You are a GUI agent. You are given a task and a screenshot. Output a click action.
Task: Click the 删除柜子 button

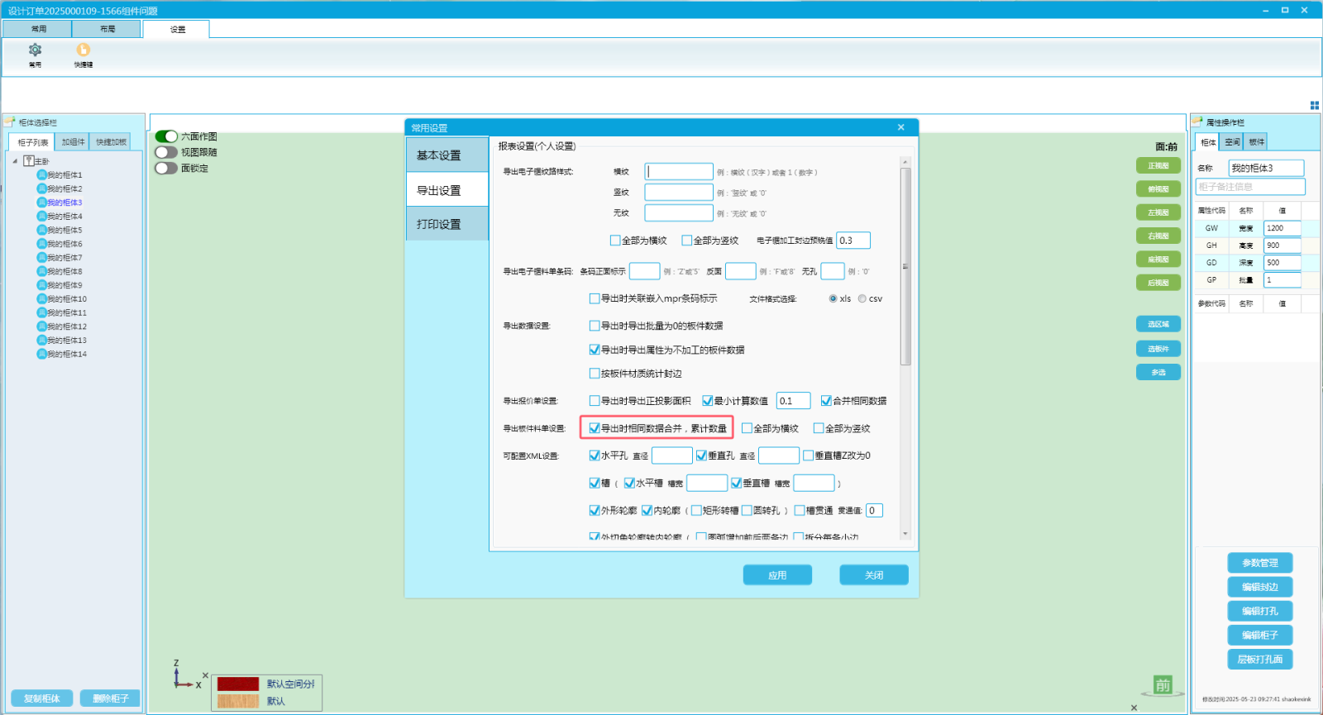click(110, 698)
